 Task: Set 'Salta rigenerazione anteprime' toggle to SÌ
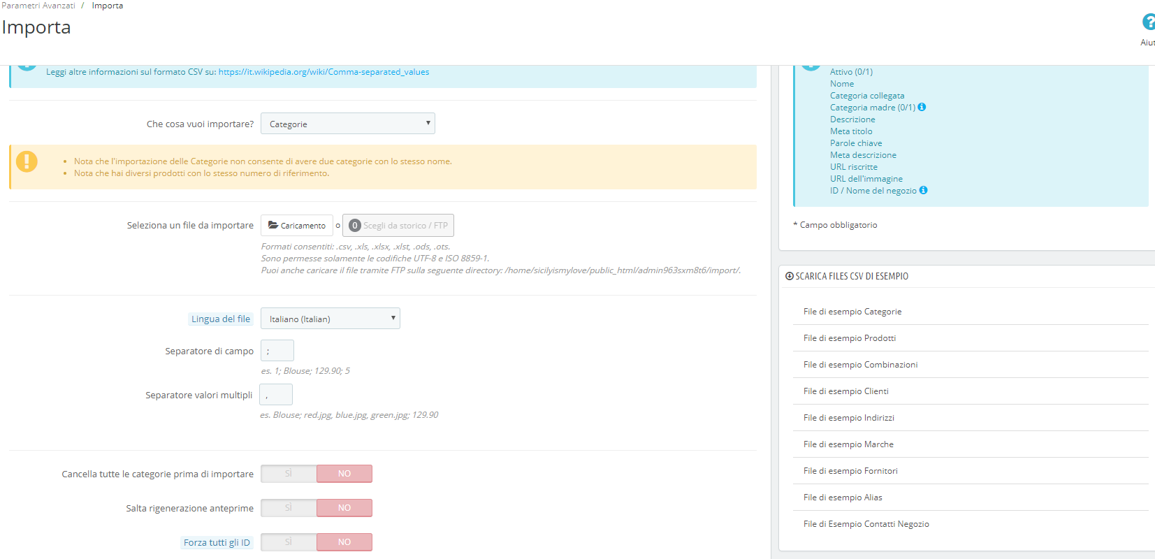pos(289,508)
